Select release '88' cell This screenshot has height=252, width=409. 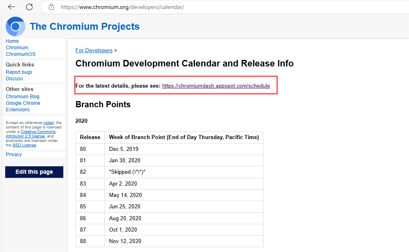pyautogui.click(x=90, y=241)
